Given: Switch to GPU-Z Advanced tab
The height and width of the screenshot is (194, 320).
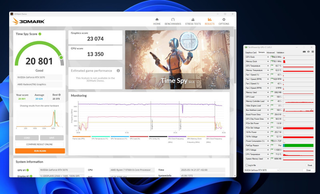Looking at the screenshot, I should (271, 52).
